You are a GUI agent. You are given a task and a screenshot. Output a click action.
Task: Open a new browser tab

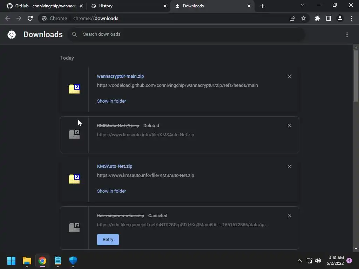(x=262, y=6)
